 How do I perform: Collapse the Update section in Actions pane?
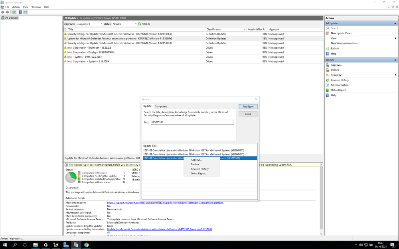395,60
